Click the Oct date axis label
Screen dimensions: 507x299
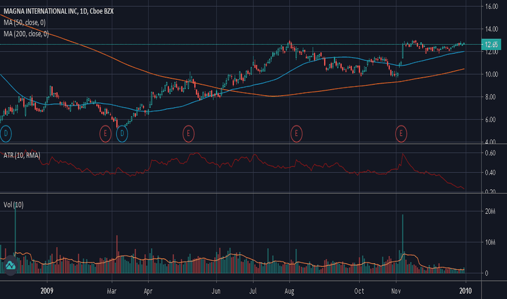tap(359, 291)
